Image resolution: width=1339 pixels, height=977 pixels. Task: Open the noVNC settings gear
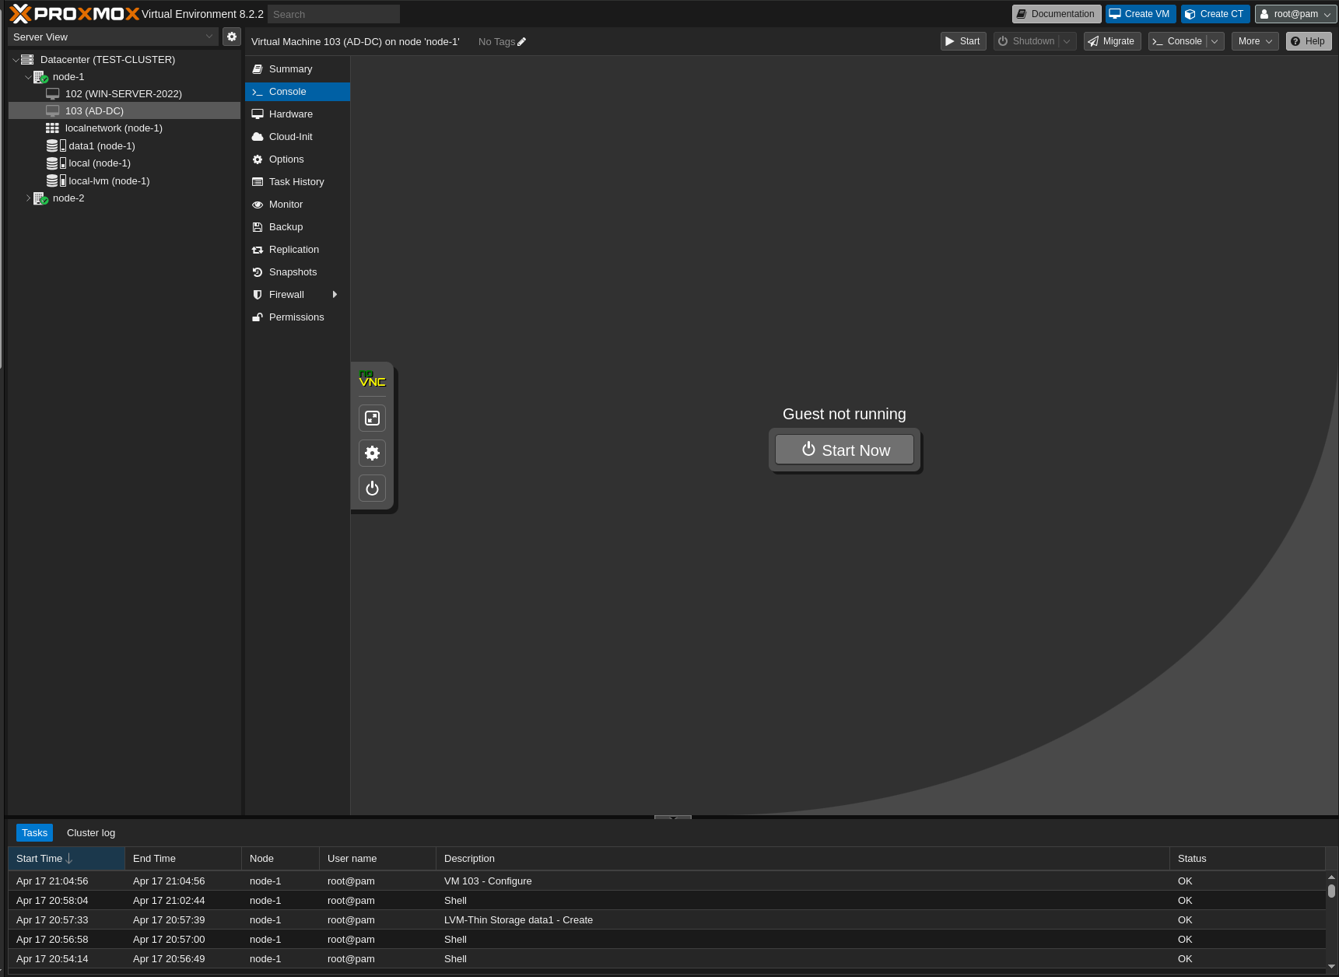click(x=372, y=453)
